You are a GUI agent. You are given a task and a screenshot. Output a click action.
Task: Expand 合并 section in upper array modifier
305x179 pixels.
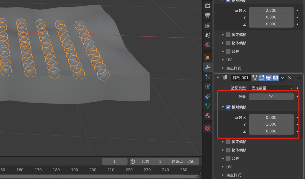click(223, 51)
